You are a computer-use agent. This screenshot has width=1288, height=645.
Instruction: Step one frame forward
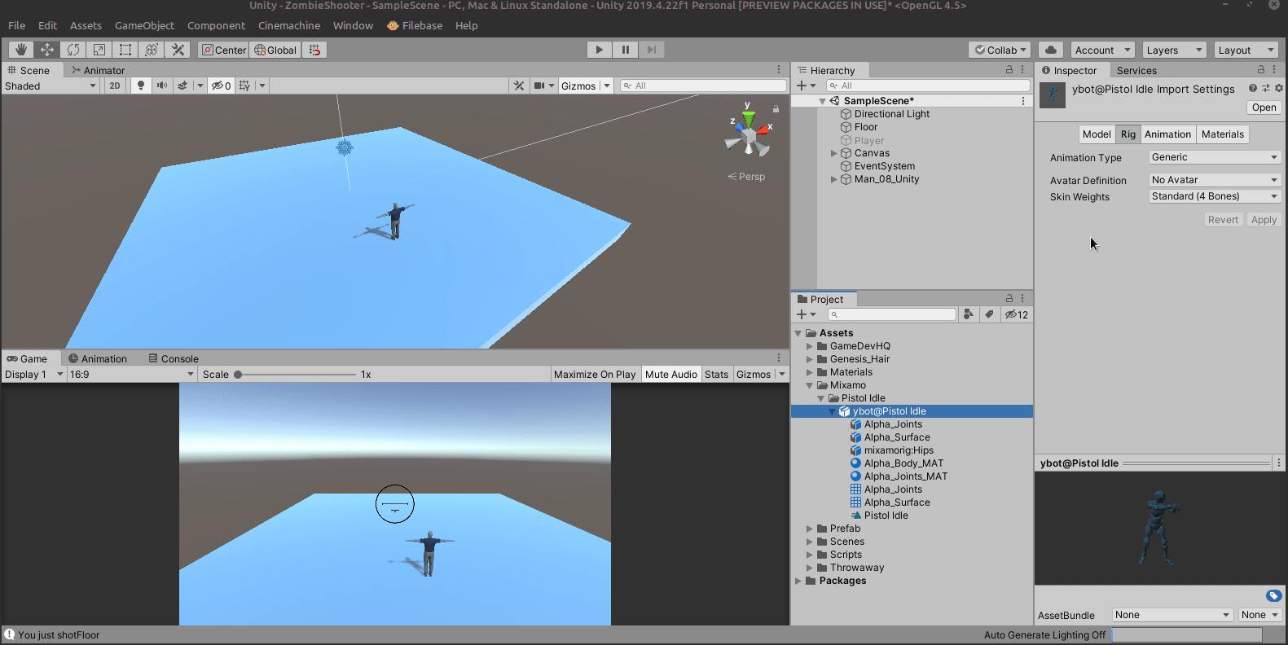[652, 50]
